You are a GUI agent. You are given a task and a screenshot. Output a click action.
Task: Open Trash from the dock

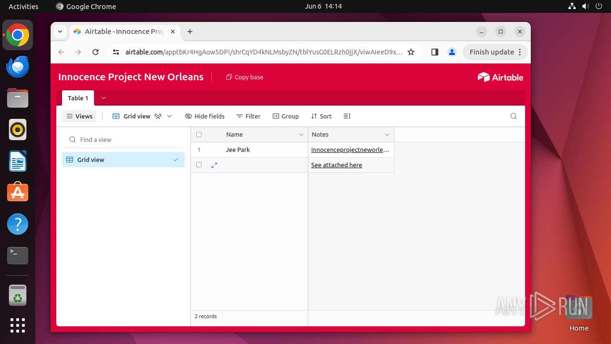coord(18,295)
